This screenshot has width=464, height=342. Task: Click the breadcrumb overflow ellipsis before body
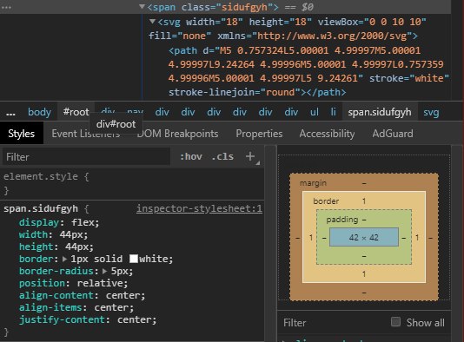(10, 114)
